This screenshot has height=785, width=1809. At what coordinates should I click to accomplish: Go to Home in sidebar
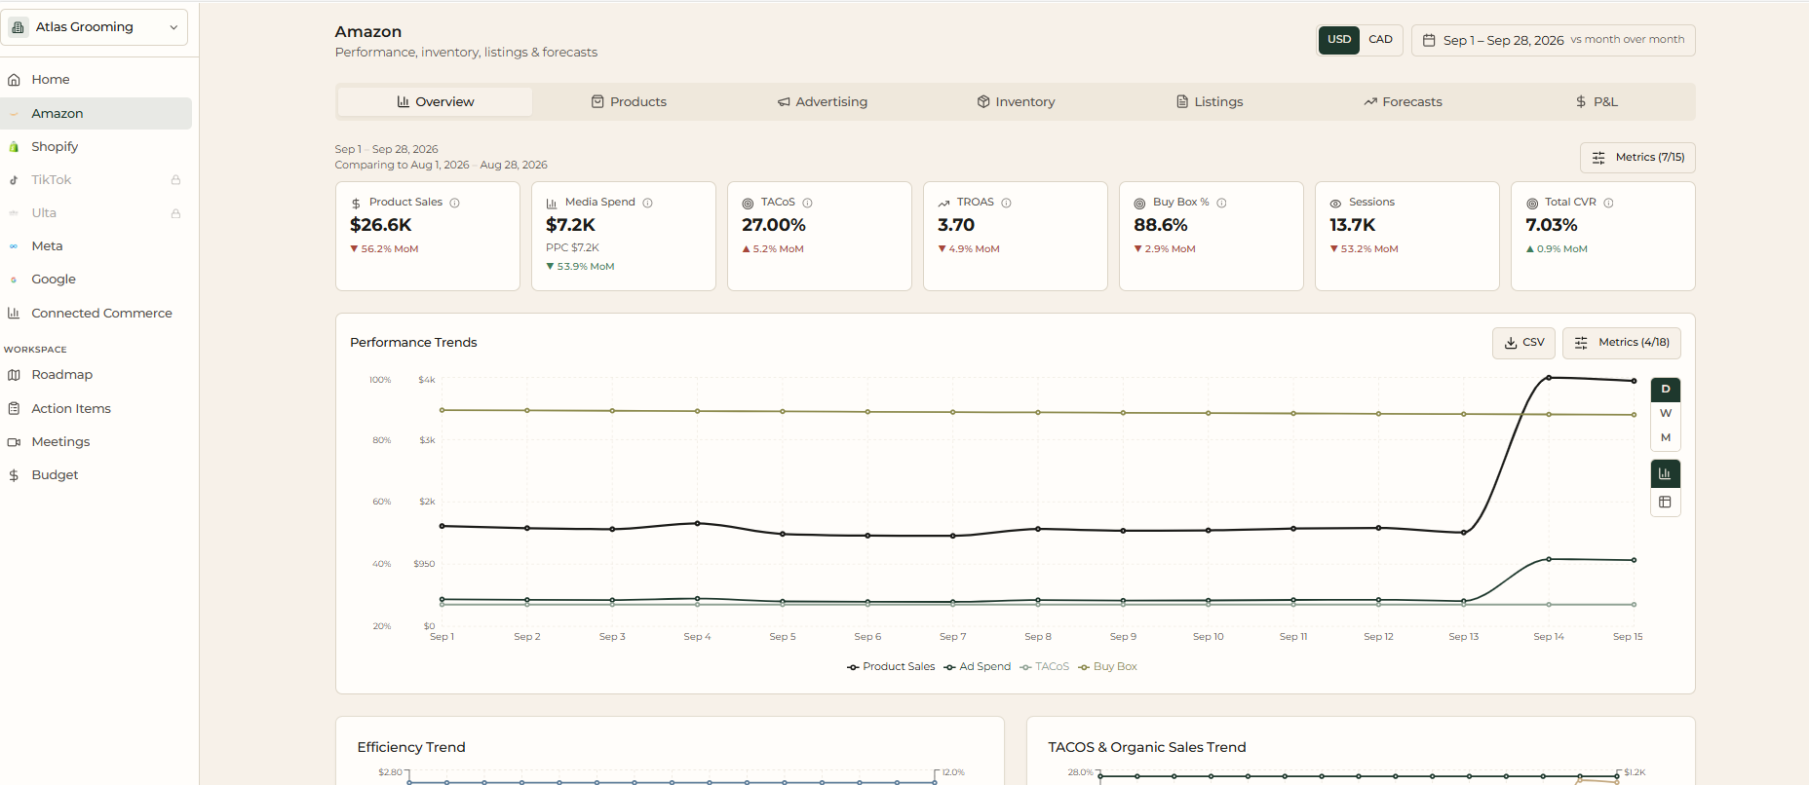96,80
